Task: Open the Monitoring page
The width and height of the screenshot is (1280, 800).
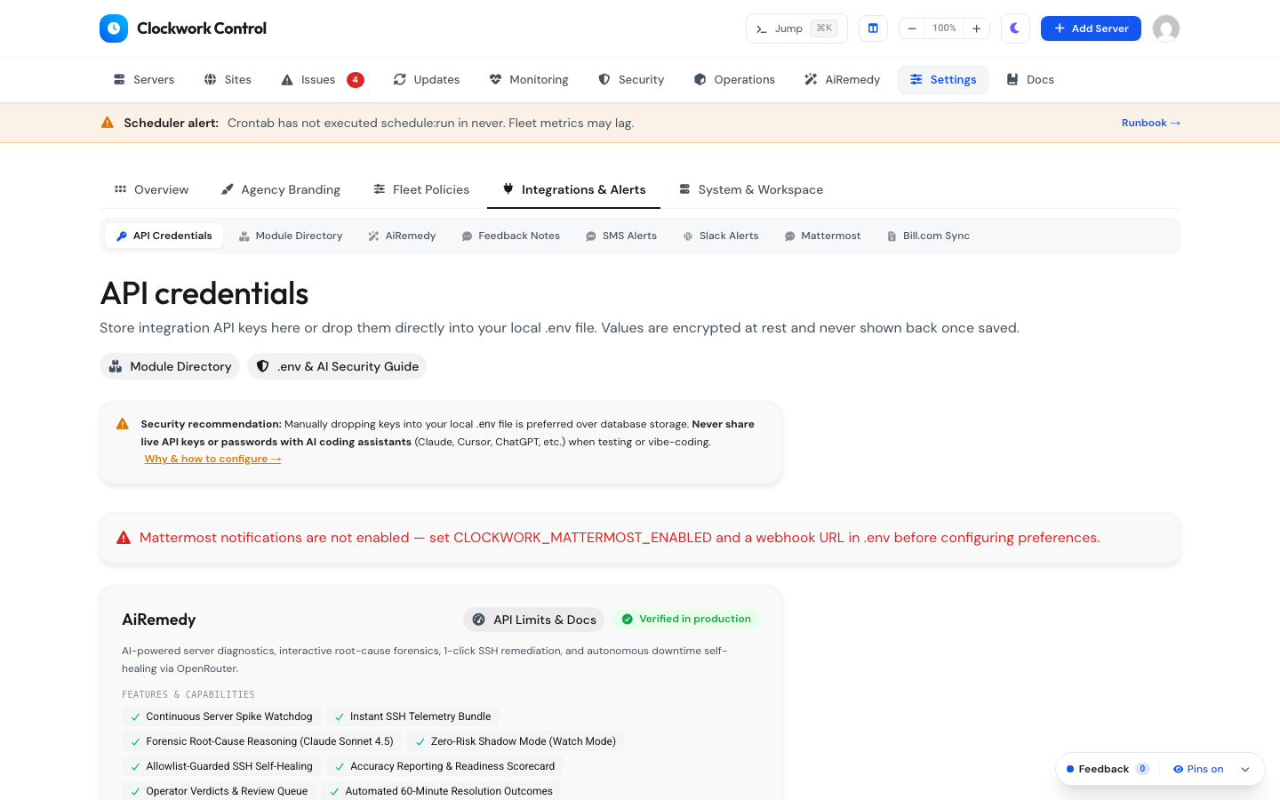Action: [529, 80]
